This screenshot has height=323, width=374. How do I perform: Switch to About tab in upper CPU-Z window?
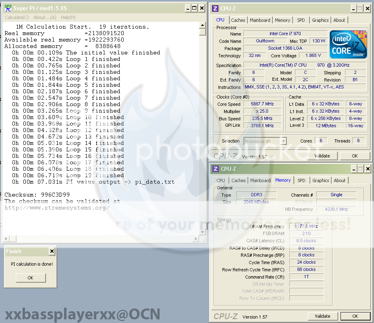339,20
